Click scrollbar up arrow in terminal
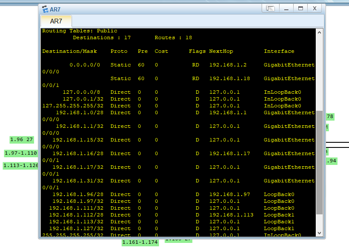 tap(320, 32)
